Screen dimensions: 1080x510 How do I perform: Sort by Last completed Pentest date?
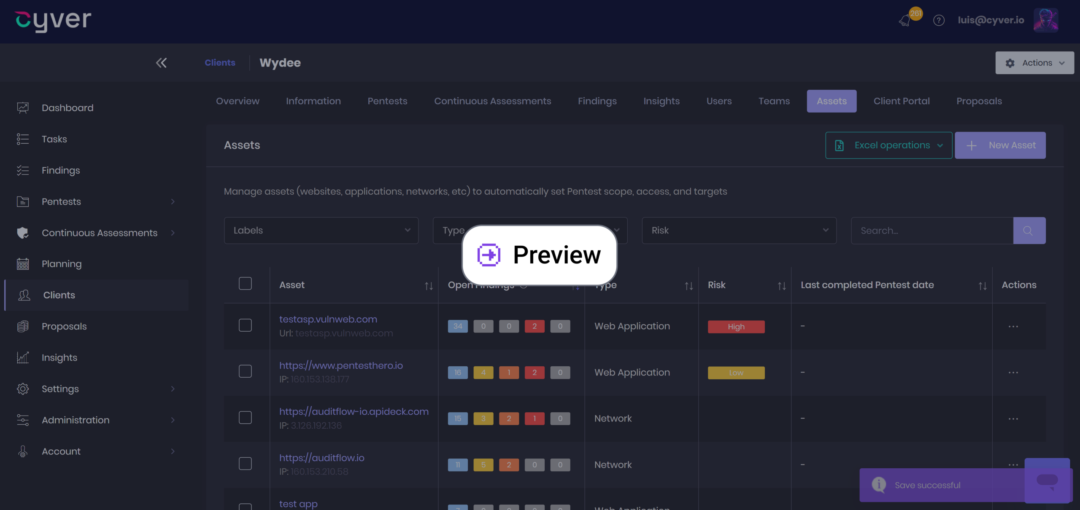pos(983,286)
